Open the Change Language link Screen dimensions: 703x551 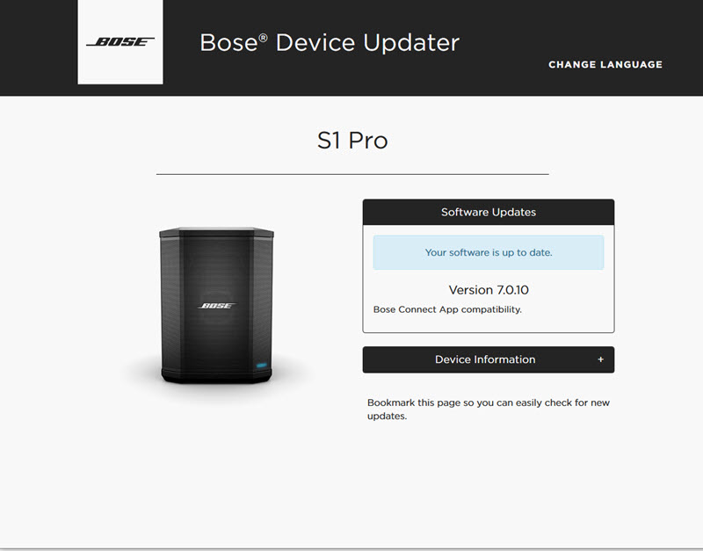(605, 64)
